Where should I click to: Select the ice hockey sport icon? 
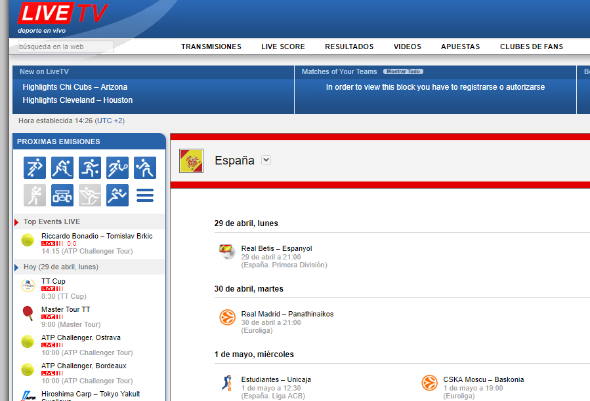click(62, 168)
